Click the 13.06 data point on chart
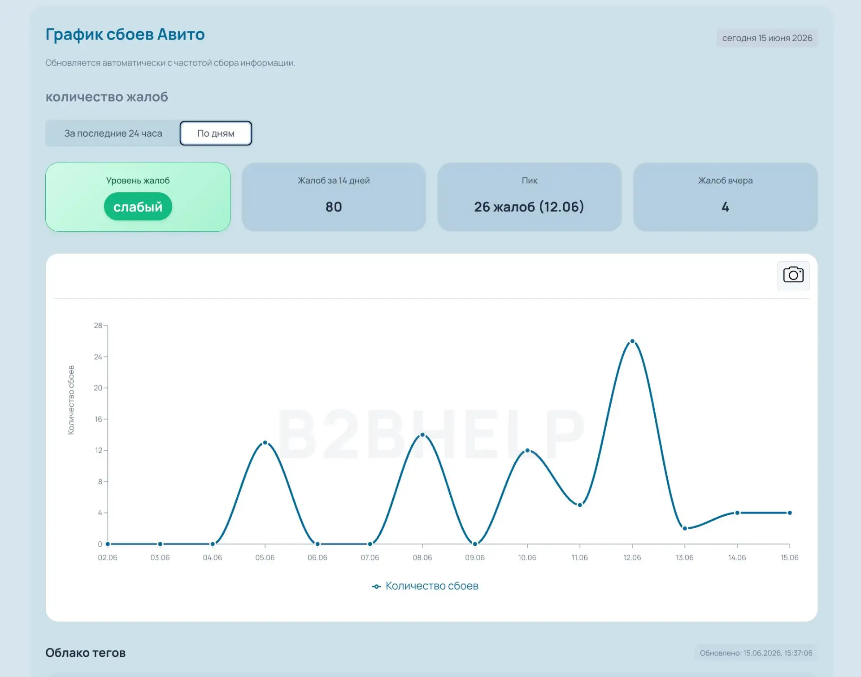 click(685, 528)
